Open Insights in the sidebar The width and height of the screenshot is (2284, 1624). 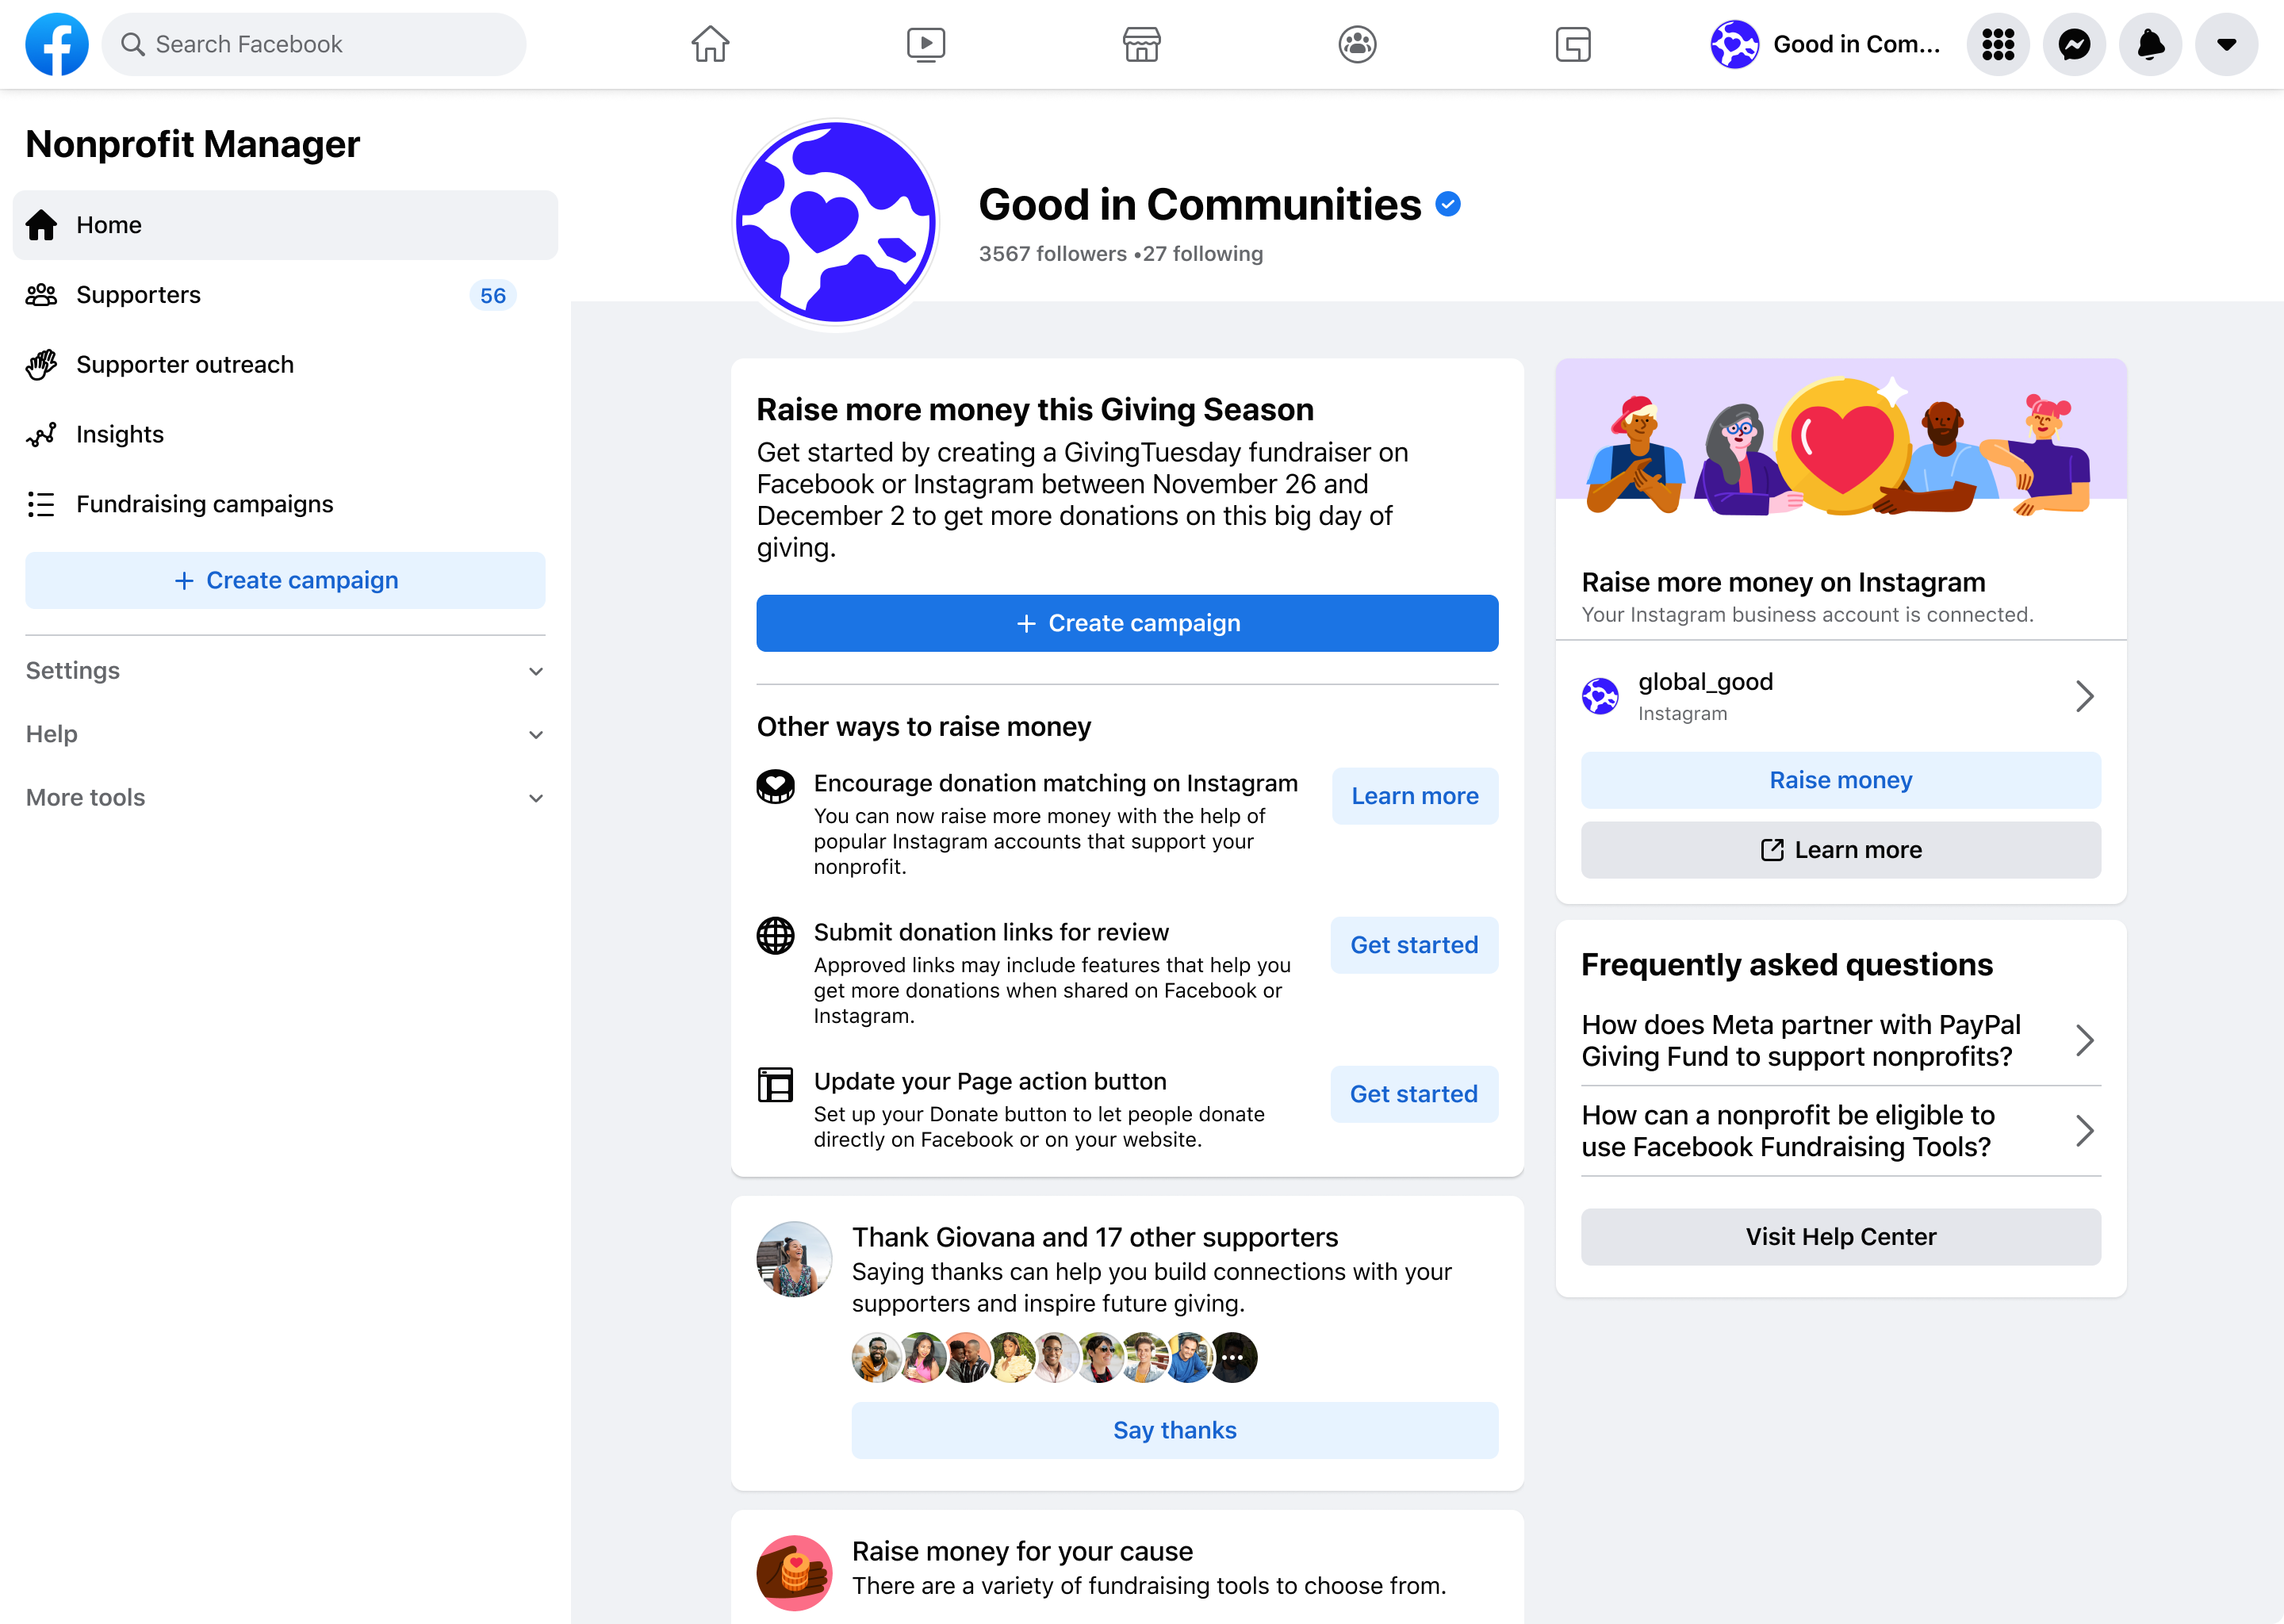[x=285, y=434]
